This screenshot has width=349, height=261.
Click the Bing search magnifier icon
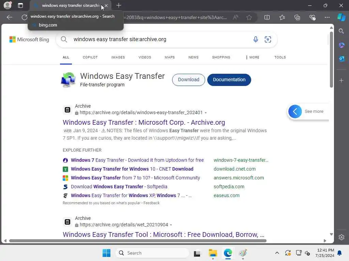pyautogui.click(x=64, y=39)
